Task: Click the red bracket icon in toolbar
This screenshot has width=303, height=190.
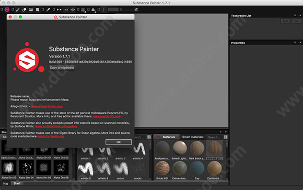Action: 104,9
